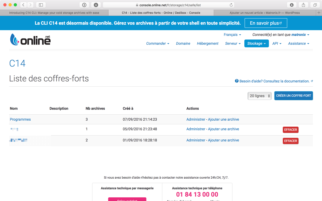Expand the Stockage menu
Screen dimensions: 322x201
coord(257,43)
